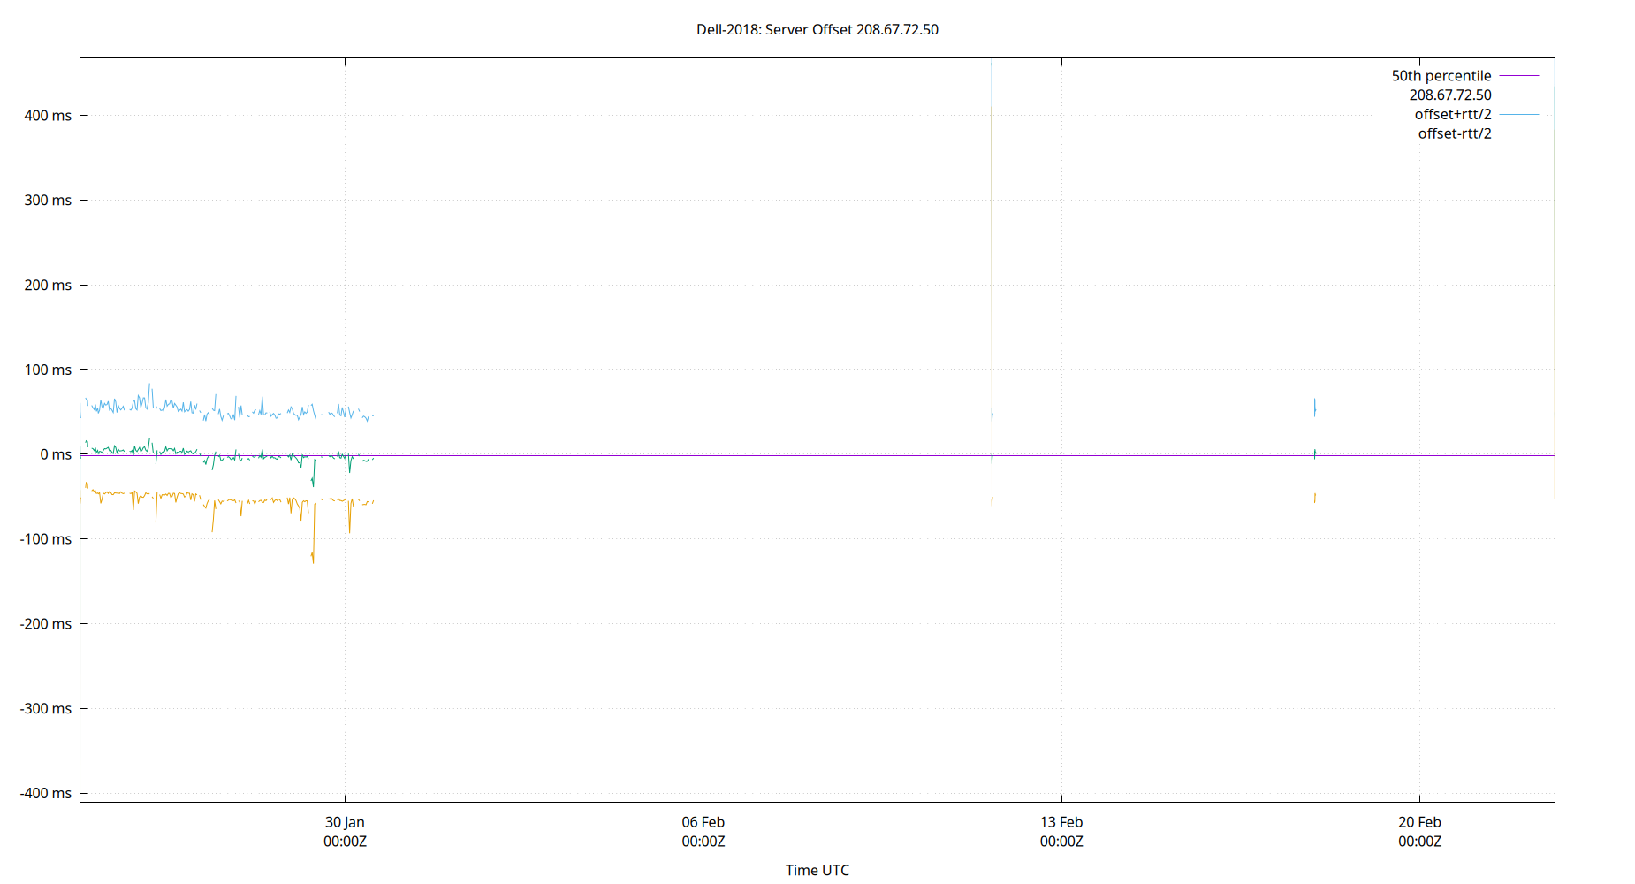The height and width of the screenshot is (884, 1635).
Task: Toggle the offset-rtt/2 legend entry
Action: (1454, 133)
